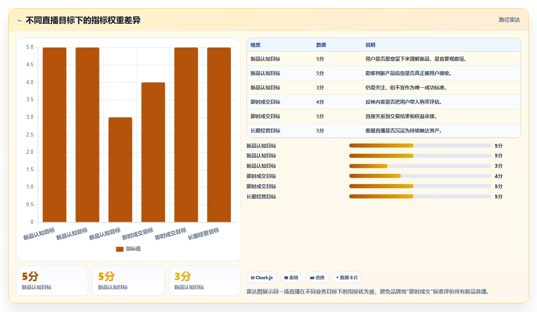This screenshot has height=312, width=537.
Task: Click the 3分 新品认知目标 data card
Action: (204, 280)
